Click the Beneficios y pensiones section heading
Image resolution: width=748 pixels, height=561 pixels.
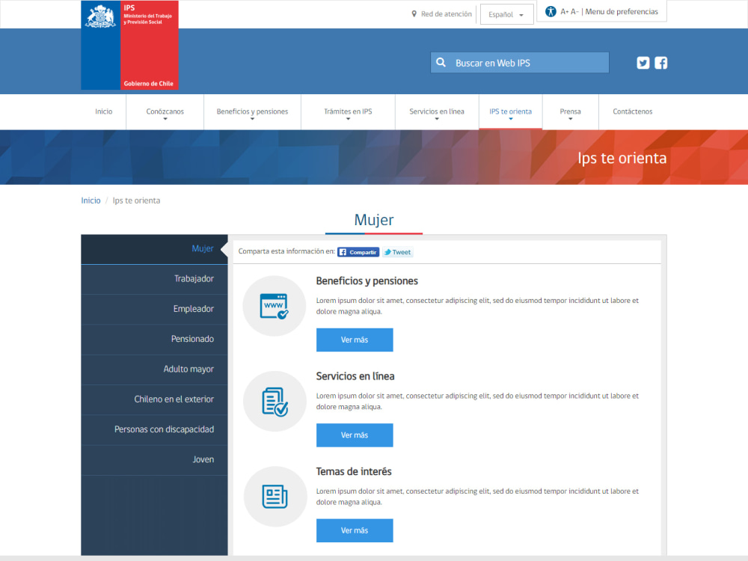(x=367, y=281)
